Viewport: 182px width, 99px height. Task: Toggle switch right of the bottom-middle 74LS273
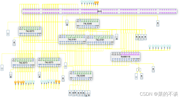[x=66, y=65]
